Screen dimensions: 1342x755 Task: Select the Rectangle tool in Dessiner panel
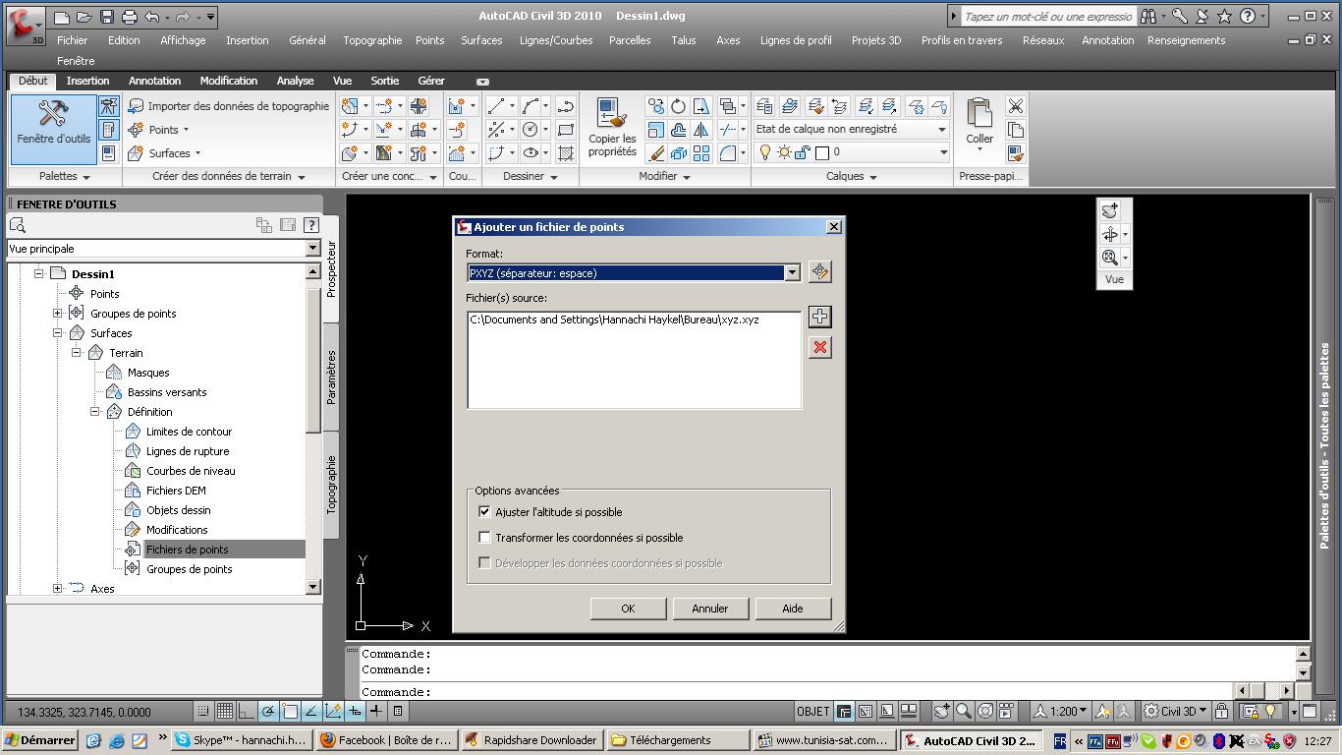click(x=566, y=129)
